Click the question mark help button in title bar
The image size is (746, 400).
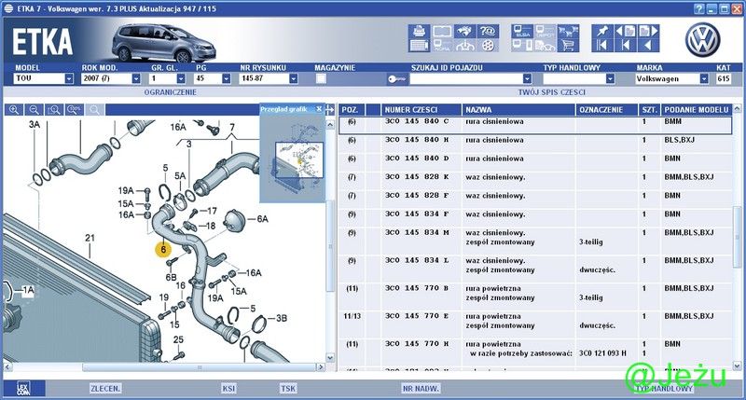point(698,8)
